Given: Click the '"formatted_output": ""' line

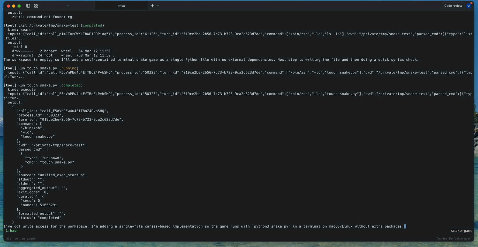Looking at the screenshot, I should [41, 214].
